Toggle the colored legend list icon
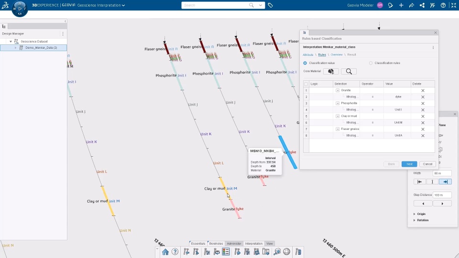The height and width of the screenshot is (258, 459). [226, 252]
